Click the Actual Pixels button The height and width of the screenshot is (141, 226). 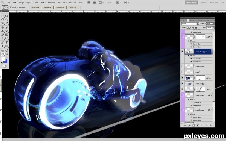click(x=35, y=8)
